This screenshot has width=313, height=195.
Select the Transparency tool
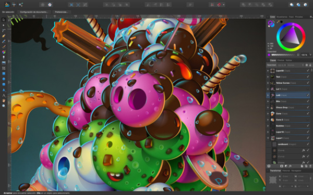click(x=4, y=58)
